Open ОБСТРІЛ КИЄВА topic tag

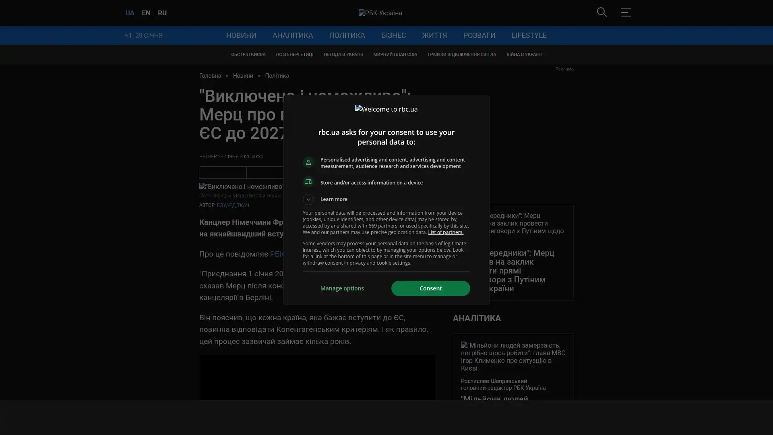(248, 54)
